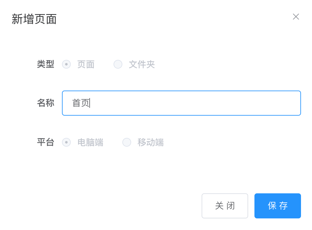Click the 平台 field label
This screenshot has width=312, height=230.
point(45,142)
